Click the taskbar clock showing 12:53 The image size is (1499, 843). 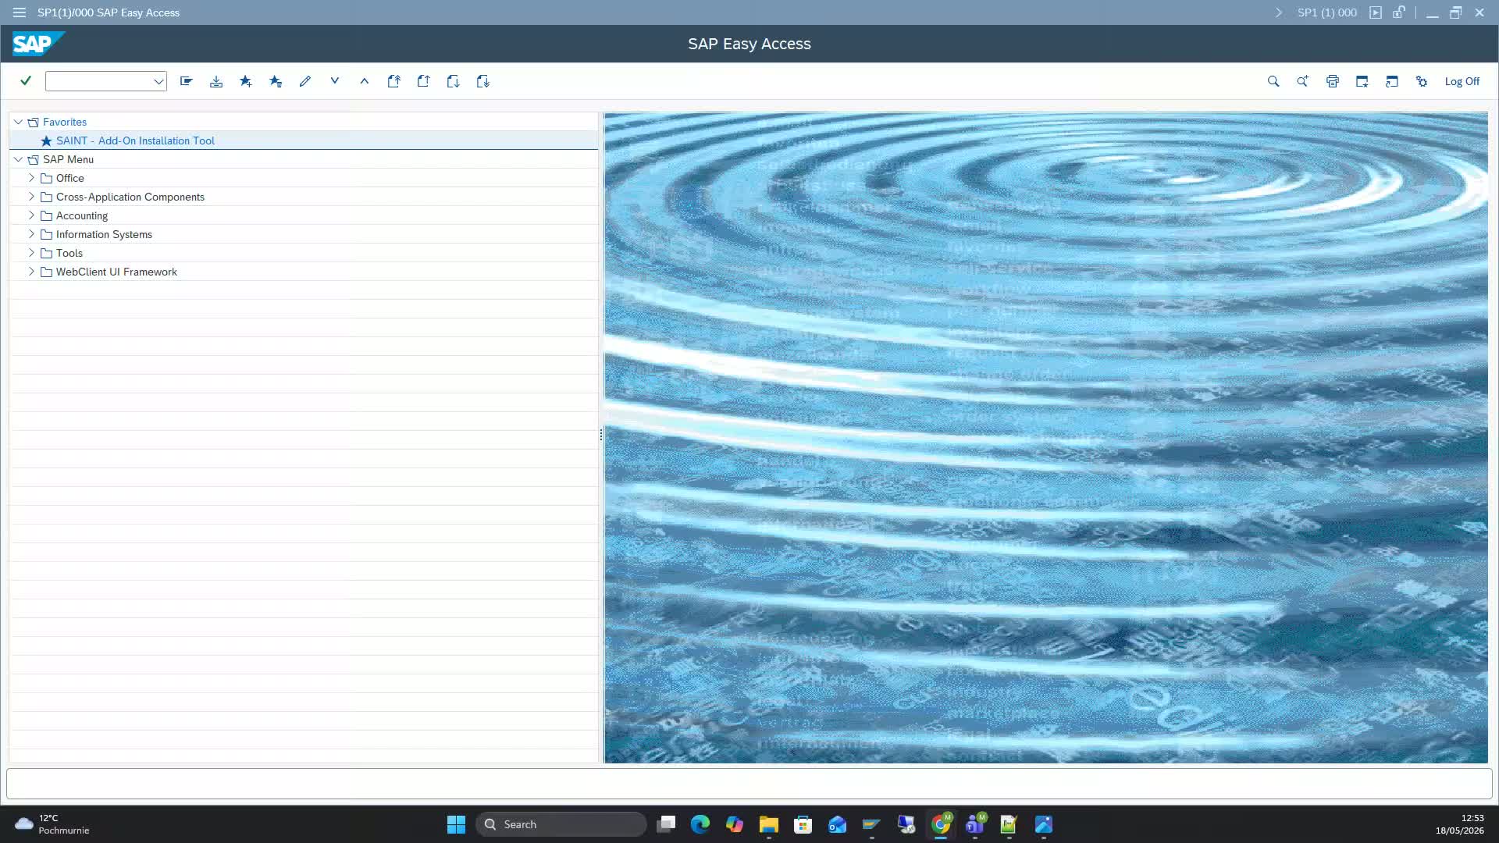[x=1460, y=824]
